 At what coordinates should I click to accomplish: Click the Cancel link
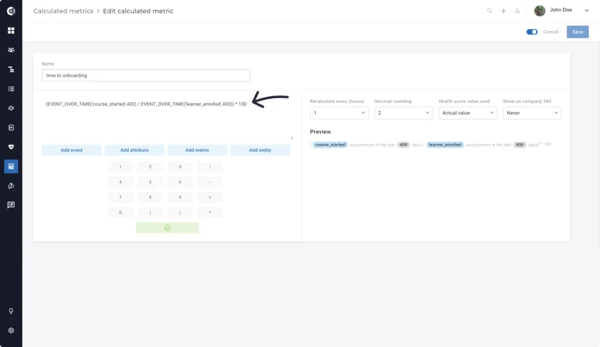pyautogui.click(x=551, y=32)
